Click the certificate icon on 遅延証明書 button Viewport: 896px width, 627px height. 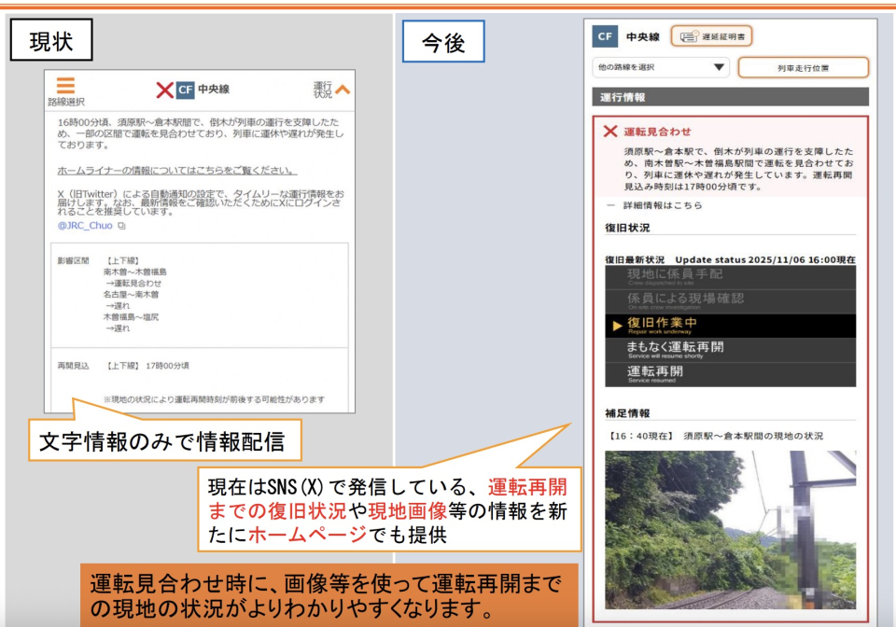[x=690, y=36]
